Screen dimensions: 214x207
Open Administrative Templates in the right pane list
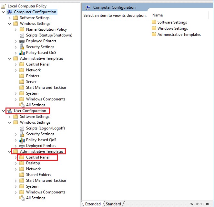[x=179, y=35]
